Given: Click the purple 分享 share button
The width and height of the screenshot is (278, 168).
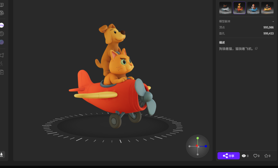Looking at the screenshot, I should point(229,156).
